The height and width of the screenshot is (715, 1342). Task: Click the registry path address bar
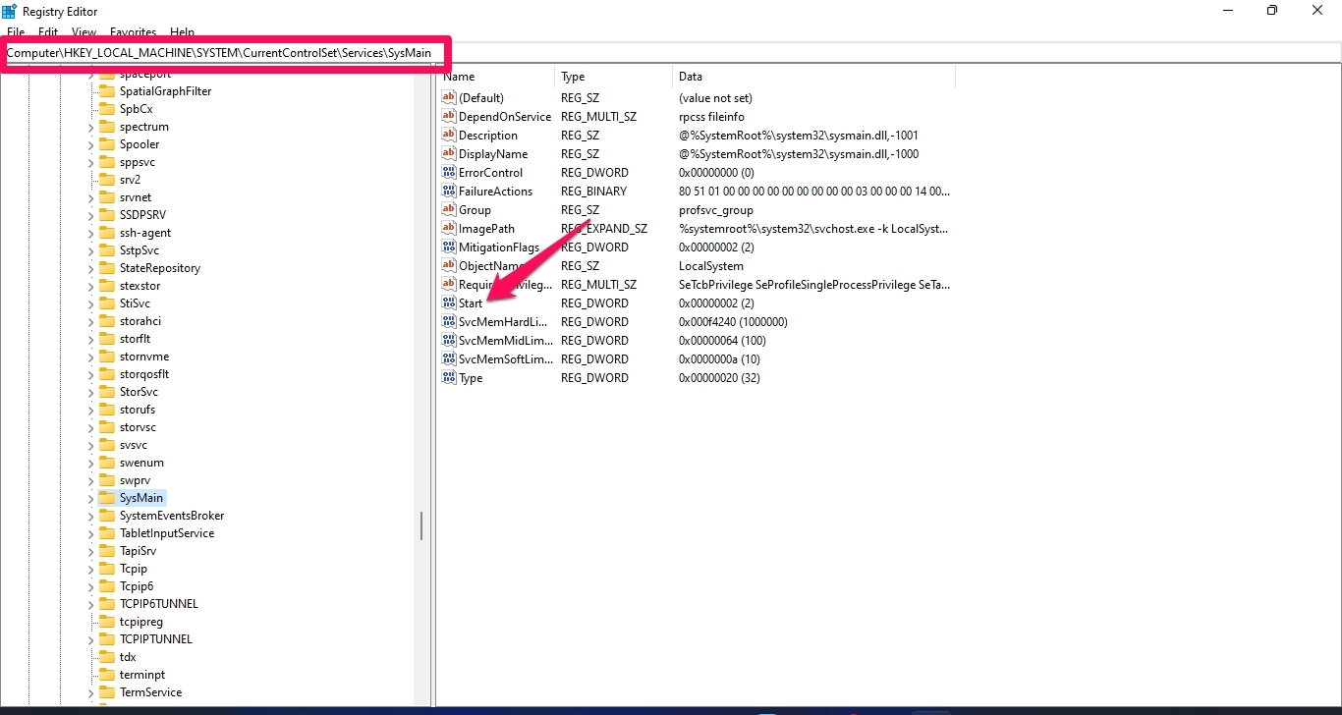224,52
